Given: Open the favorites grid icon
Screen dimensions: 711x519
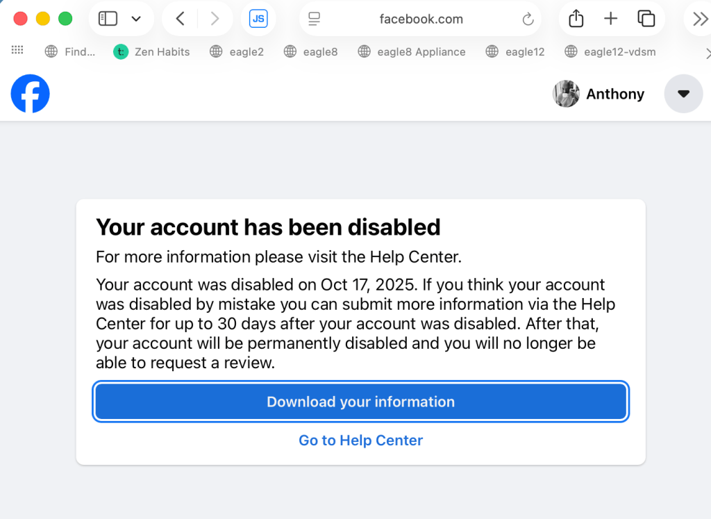Looking at the screenshot, I should tap(17, 51).
